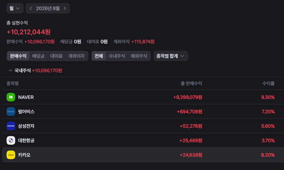This screenshot has height=170, width=284.
Task: Sort by 총 판매수익 column header
Action: pyautogui.click(x=191, y=83)
